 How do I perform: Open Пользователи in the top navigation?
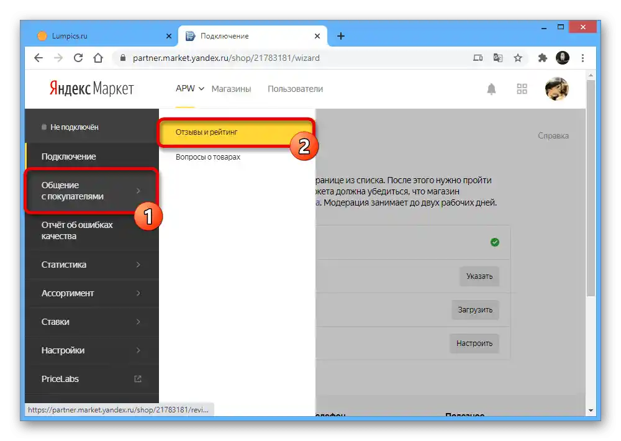[x=295, y=89]
